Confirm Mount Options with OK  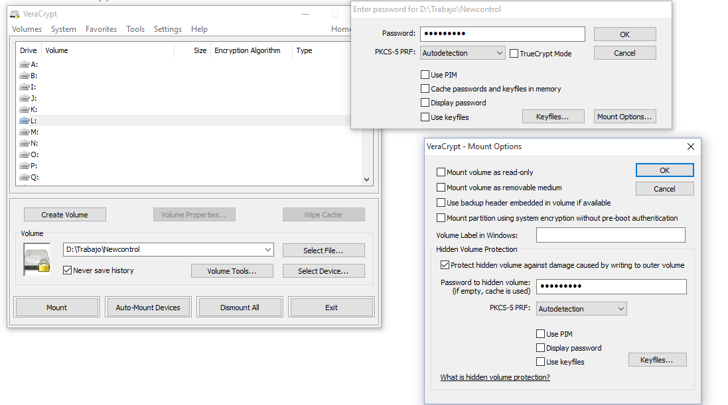665,170
